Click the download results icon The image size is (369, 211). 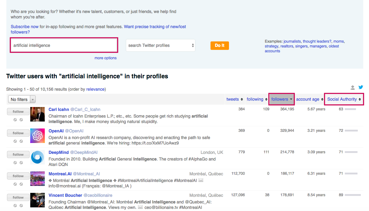click(352, 87)
